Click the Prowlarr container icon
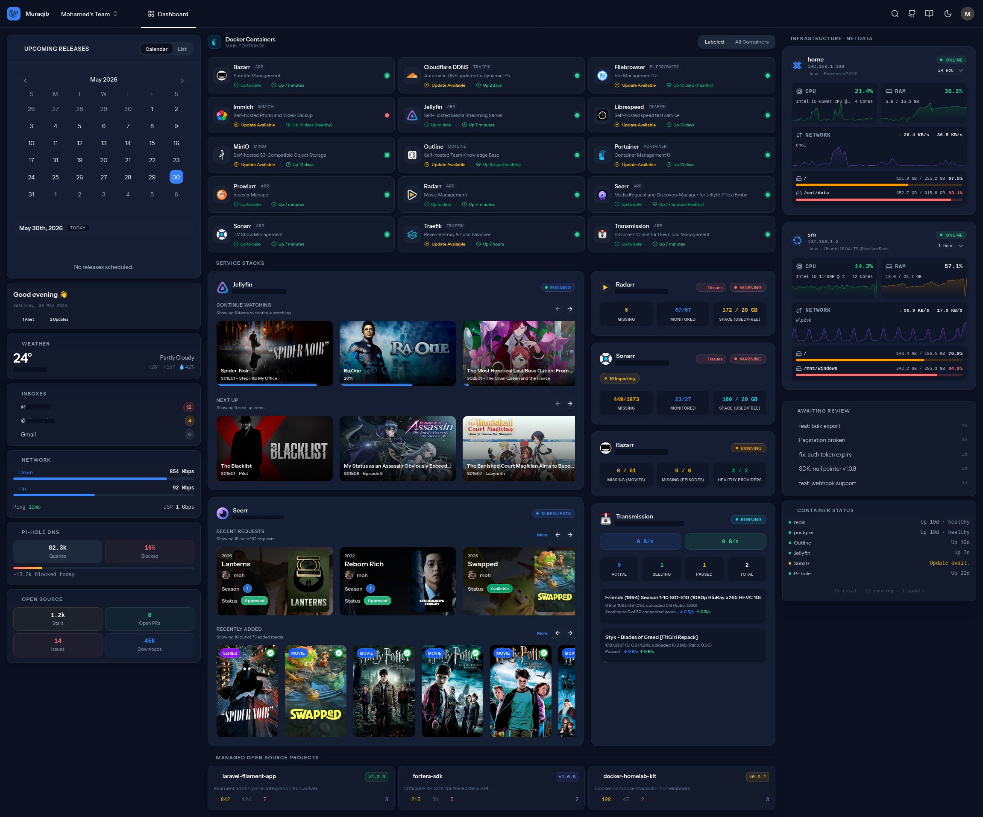 tap(222, 195)
